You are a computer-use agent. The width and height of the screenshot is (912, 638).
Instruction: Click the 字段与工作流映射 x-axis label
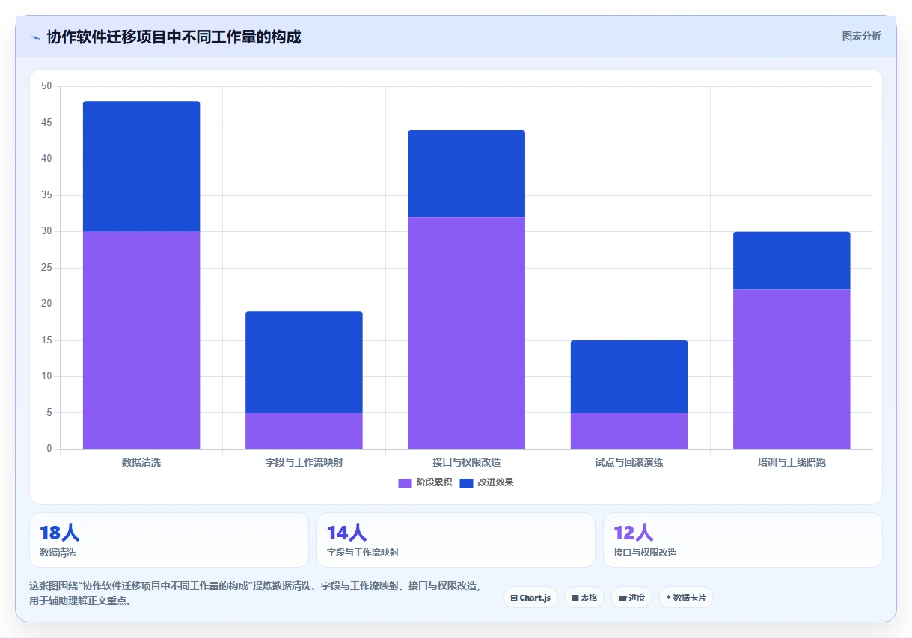click(304, 462)
